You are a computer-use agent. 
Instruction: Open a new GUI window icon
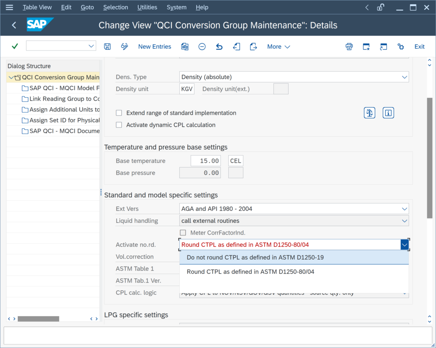click(366, 46)
